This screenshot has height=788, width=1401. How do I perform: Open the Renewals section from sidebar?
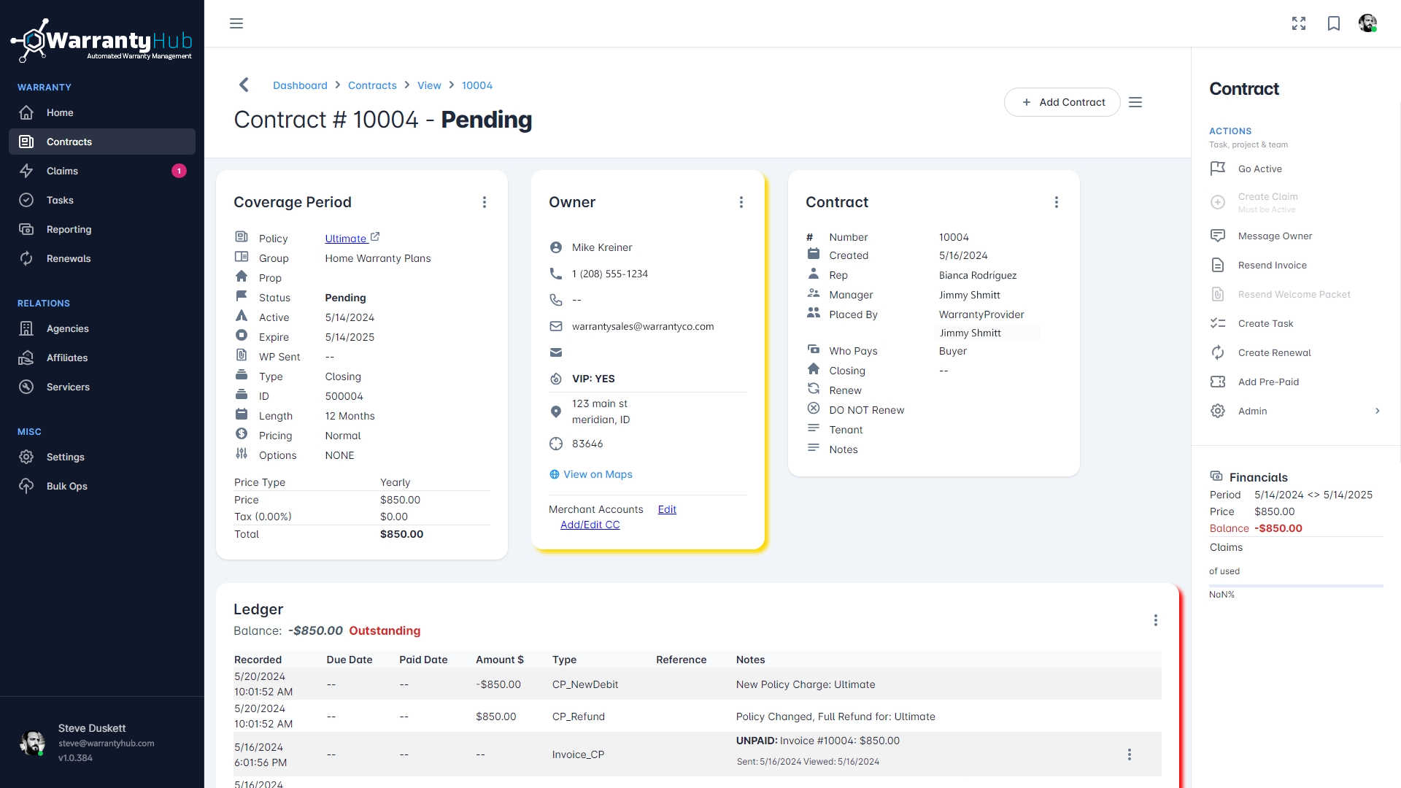[x=69, y=258]
